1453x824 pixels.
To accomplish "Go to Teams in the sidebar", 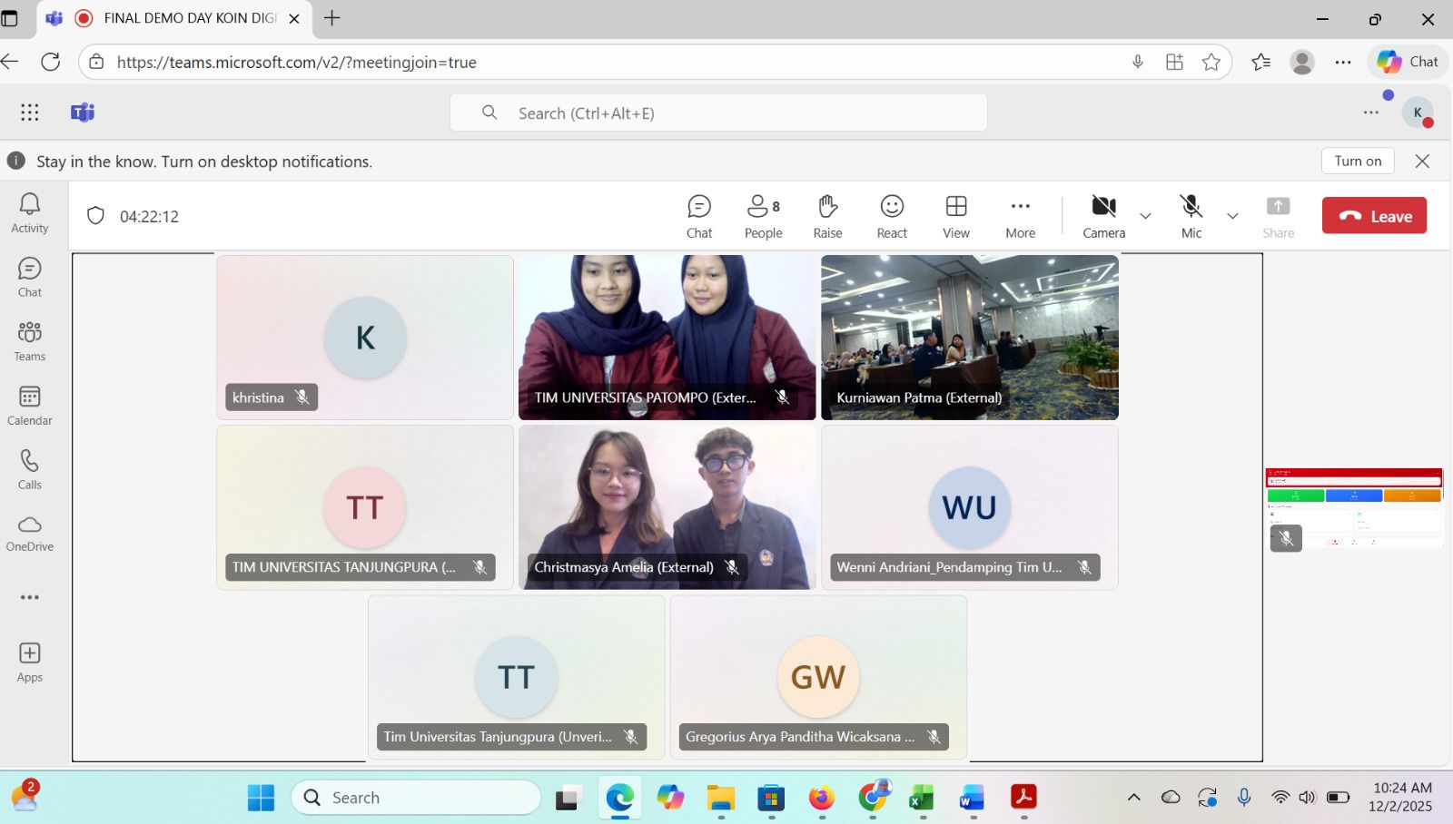I will 30,341.
